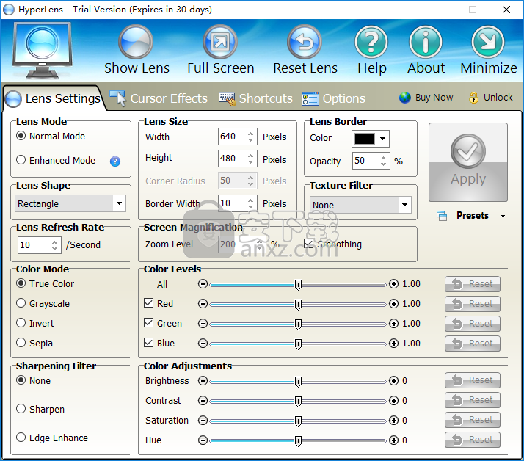Minimize HyperLens with the arrow icon
524x461 pixels.
coord(488,42)
